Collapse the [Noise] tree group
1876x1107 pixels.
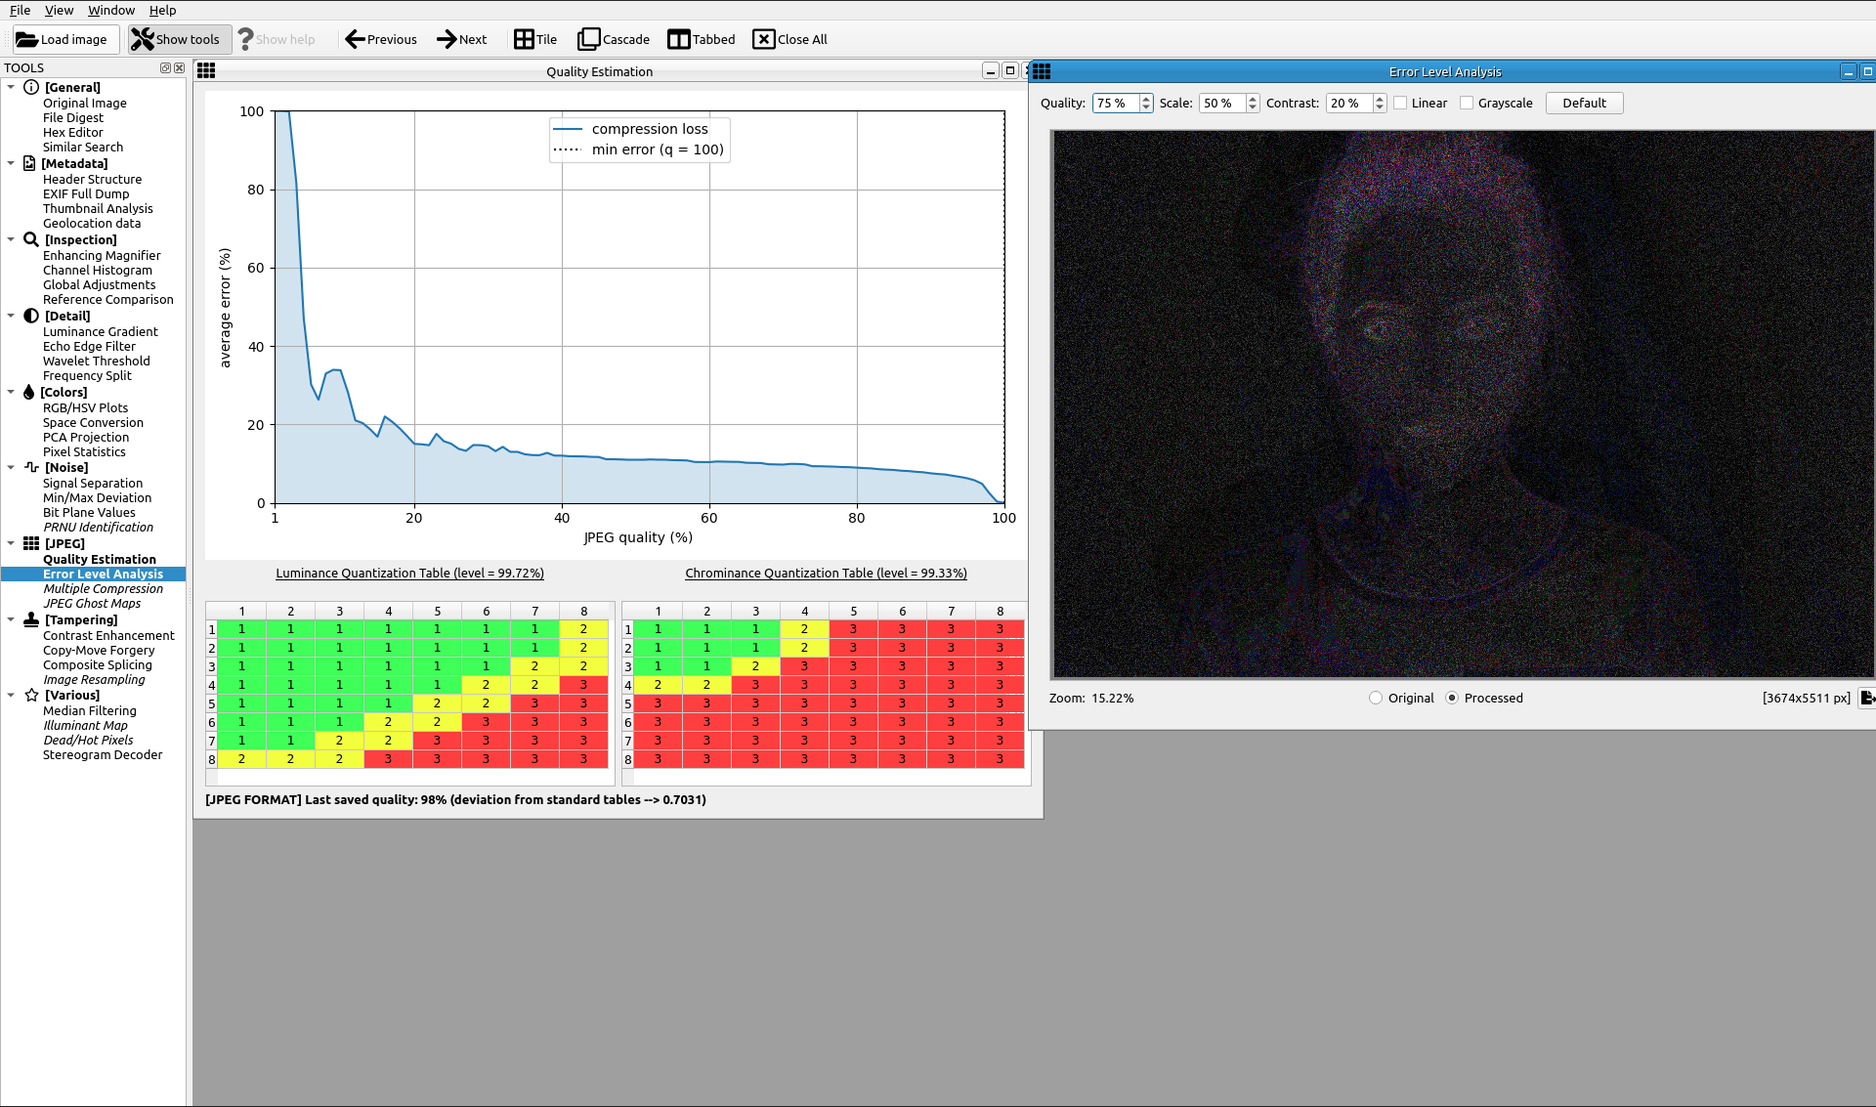point(11,467)
